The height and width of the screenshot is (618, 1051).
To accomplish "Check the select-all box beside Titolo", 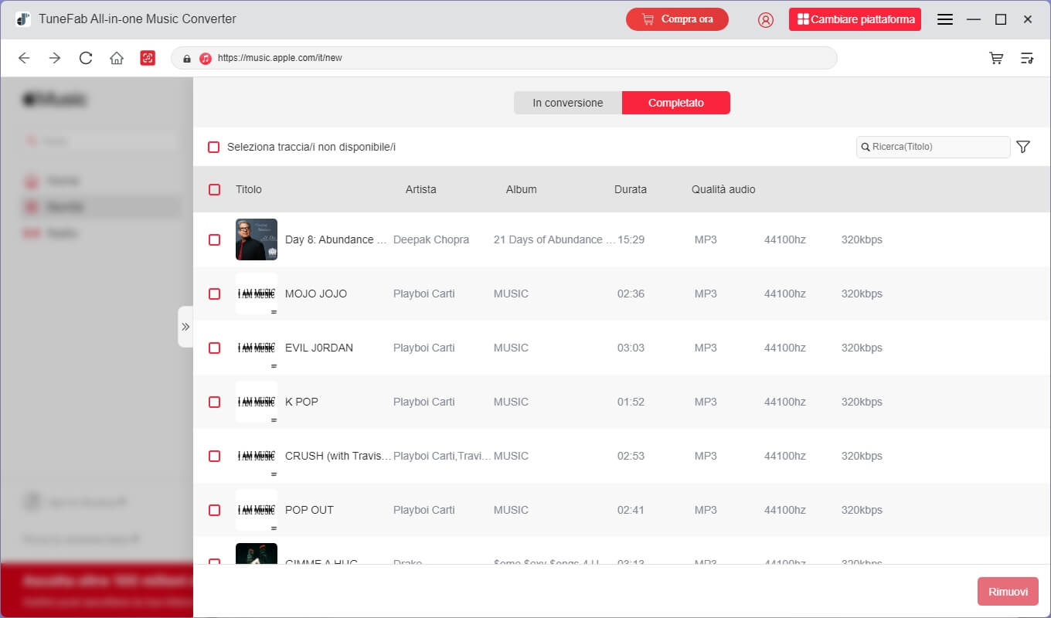I will (214, 189).
